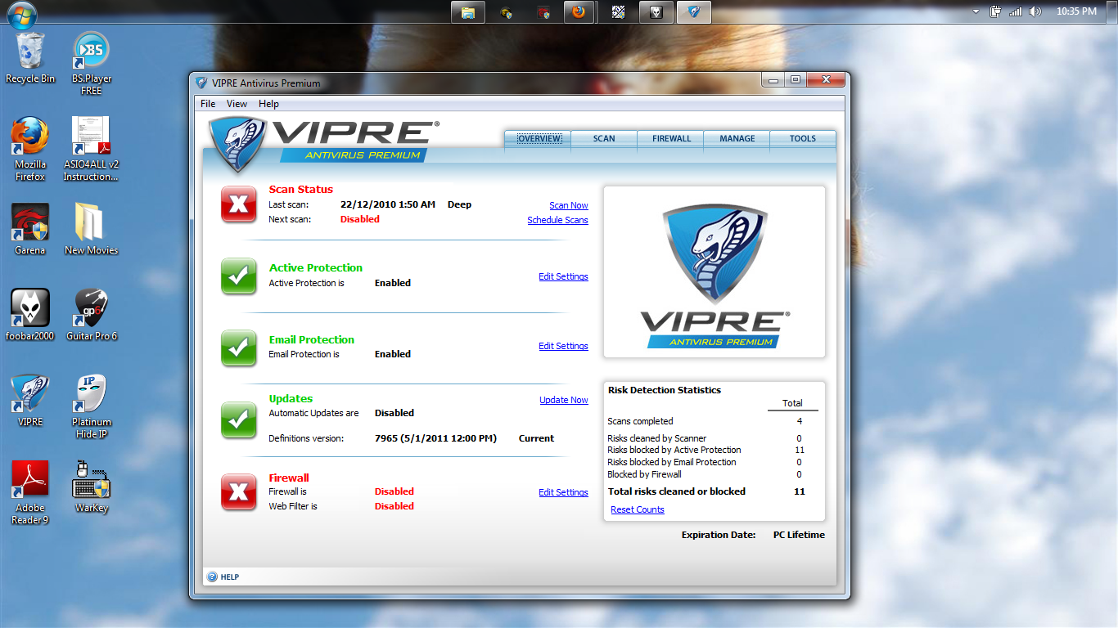Image resolution: width=1118 pixels, height=628 pixels.
Task: Click the 'VIPRE Antivirus Premium' window title
Action: point(266,83)
